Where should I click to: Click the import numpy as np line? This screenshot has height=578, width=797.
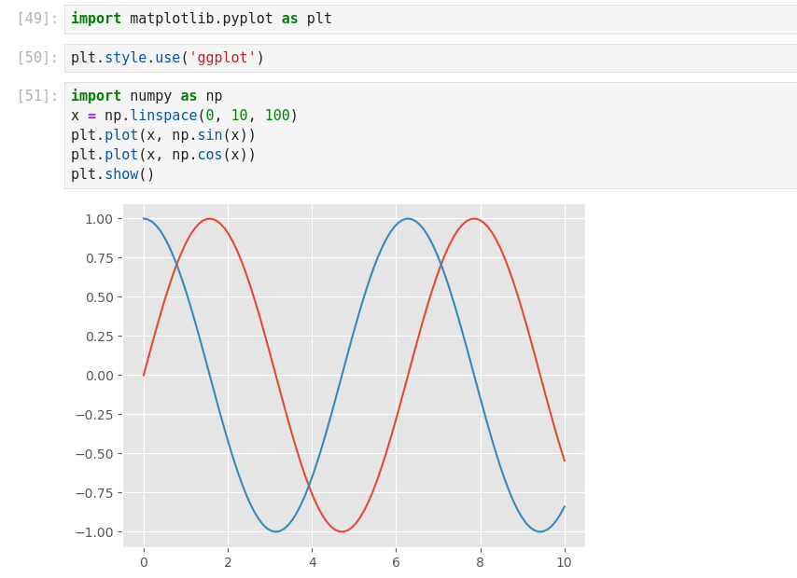coord(147,96)
